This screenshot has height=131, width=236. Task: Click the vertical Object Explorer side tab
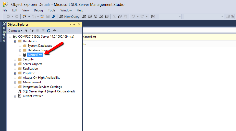click(4, 32)
